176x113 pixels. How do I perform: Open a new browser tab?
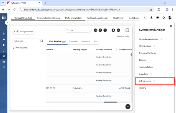(x=45, y=3)
